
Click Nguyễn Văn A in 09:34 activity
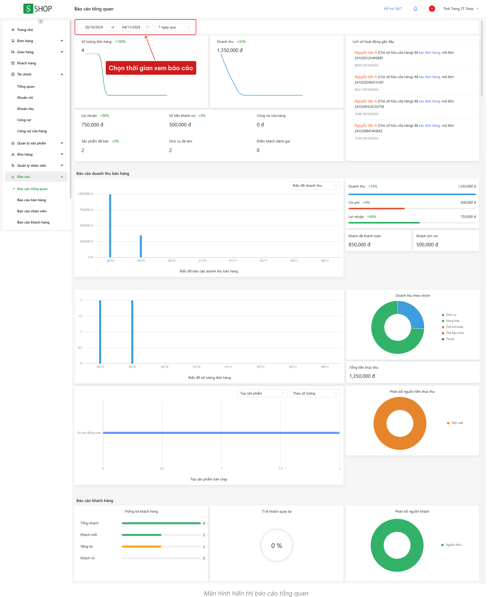366,53
